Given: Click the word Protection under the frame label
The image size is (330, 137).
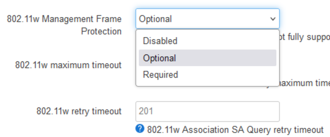Looking at the screenshot, I should pos(101,31).
